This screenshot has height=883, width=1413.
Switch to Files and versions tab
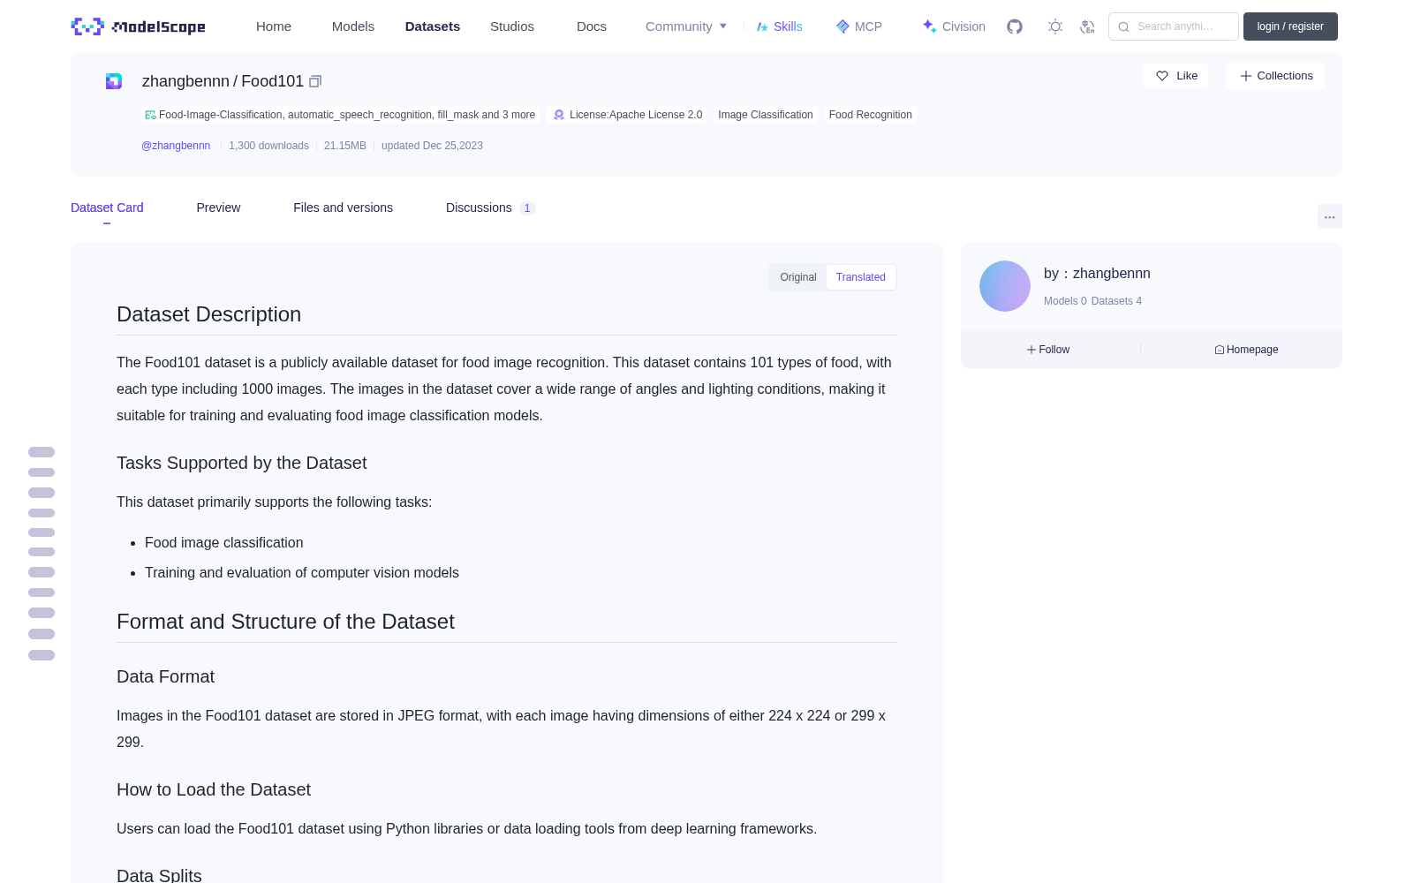(x=343, y=208)
